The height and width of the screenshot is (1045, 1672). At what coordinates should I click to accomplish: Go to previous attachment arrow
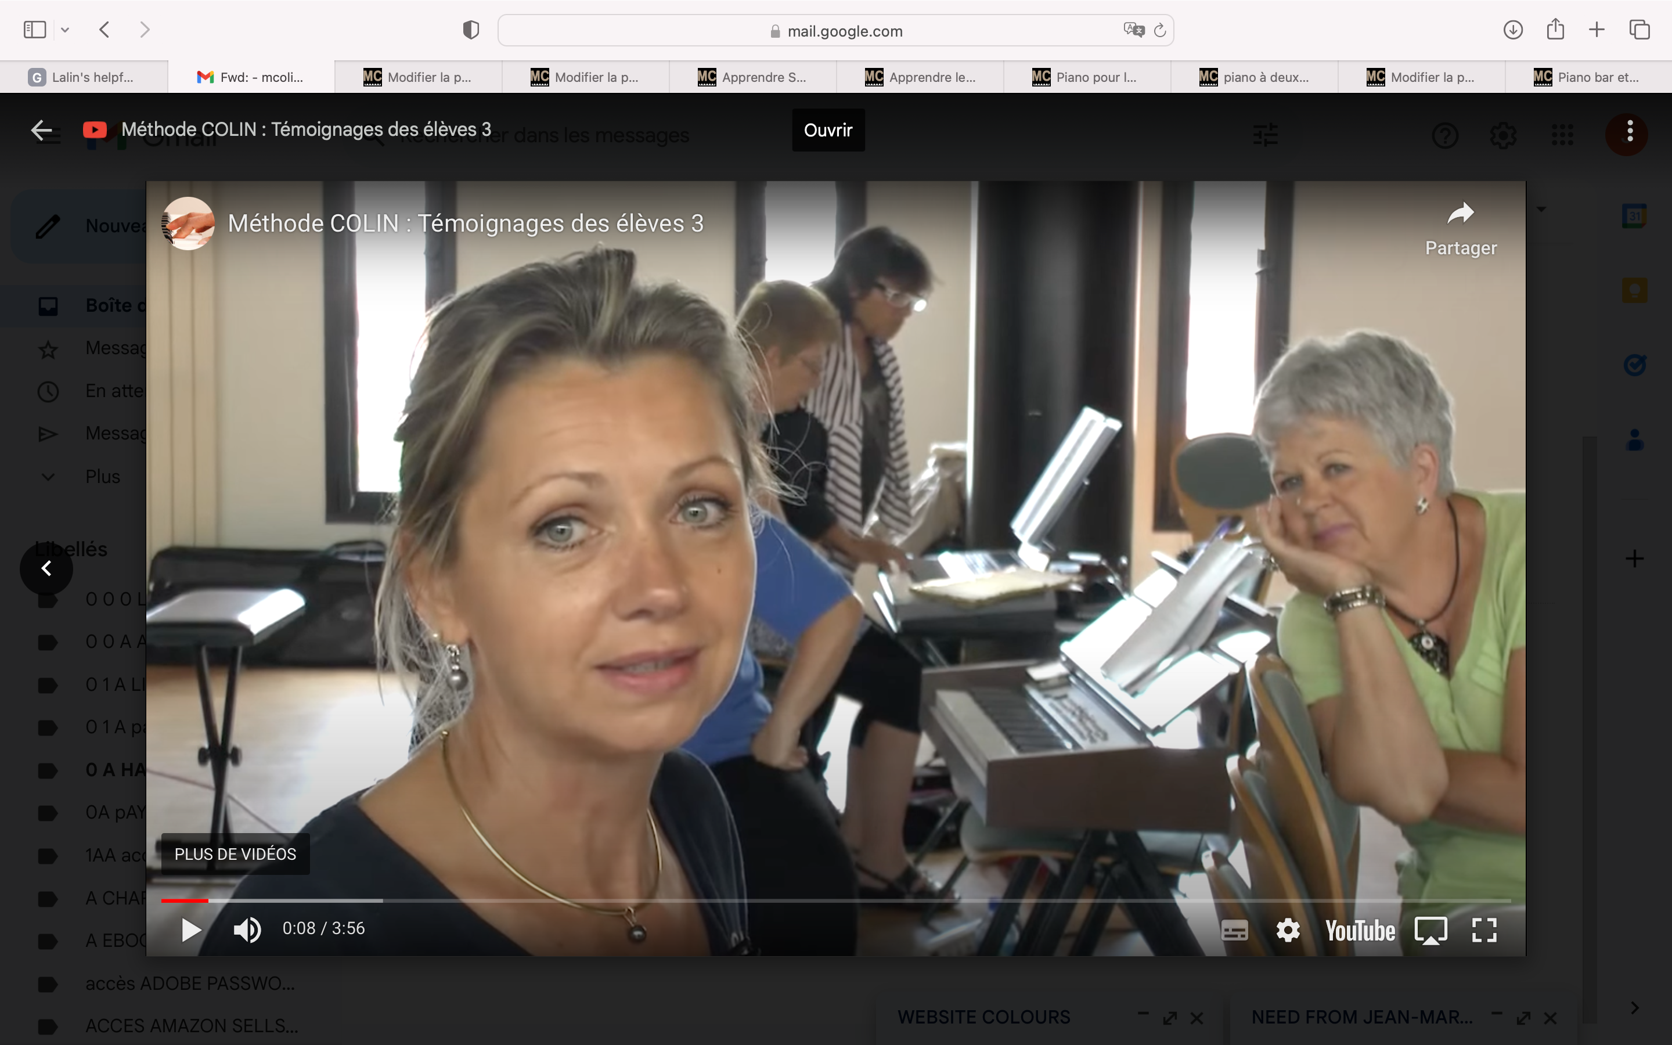46,568
